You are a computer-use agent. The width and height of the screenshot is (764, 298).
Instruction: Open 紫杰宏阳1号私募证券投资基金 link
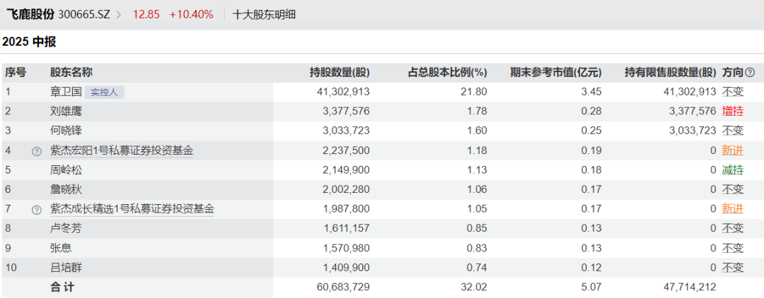point(122,150)
